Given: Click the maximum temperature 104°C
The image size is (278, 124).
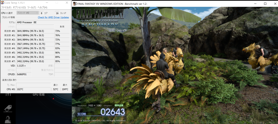Looking at the screenshot, I should [x=65, y=89].
